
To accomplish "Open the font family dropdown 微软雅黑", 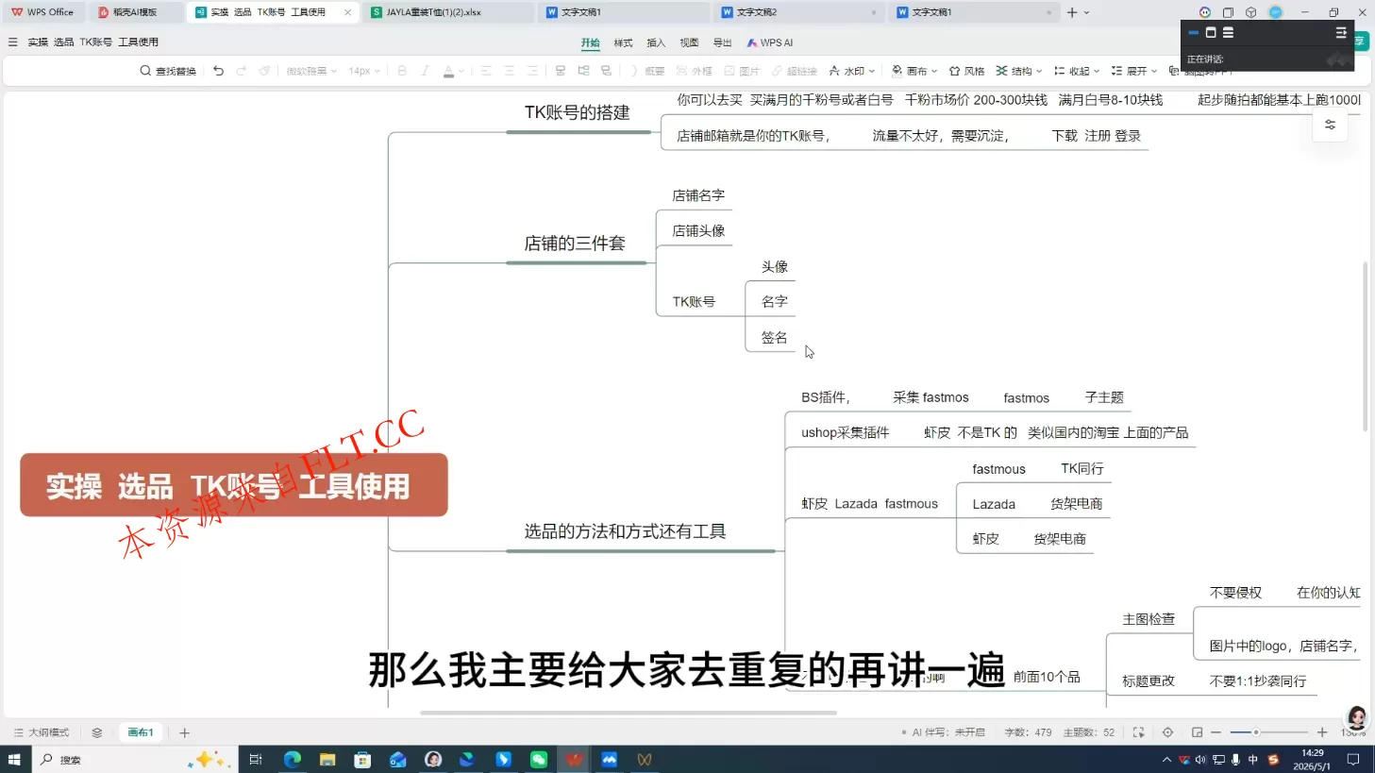I will pyautogui.click(x=311, y=71).
